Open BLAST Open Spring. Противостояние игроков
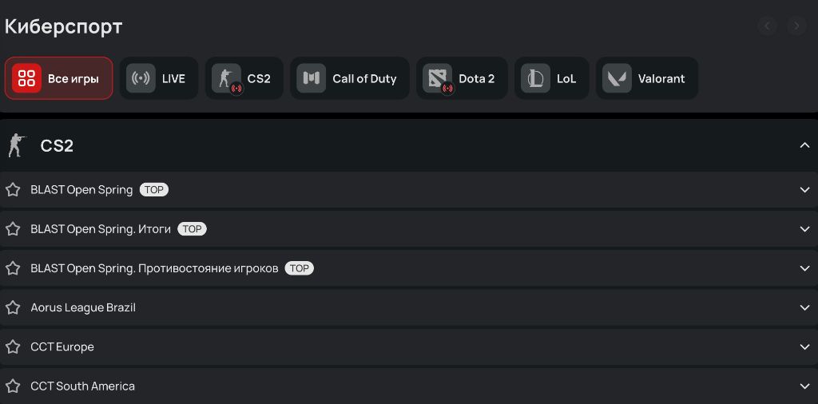 (154, 268)
